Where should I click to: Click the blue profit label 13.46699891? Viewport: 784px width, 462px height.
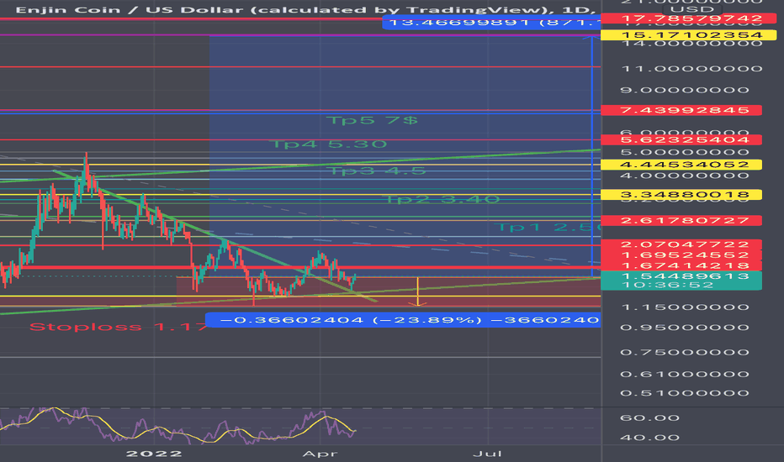[491, 23]
